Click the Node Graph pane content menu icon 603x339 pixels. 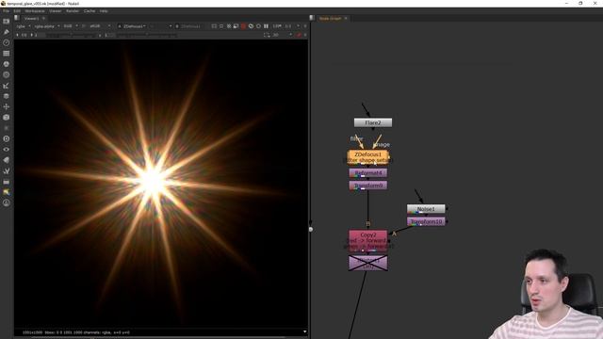(x=312, y=18)
